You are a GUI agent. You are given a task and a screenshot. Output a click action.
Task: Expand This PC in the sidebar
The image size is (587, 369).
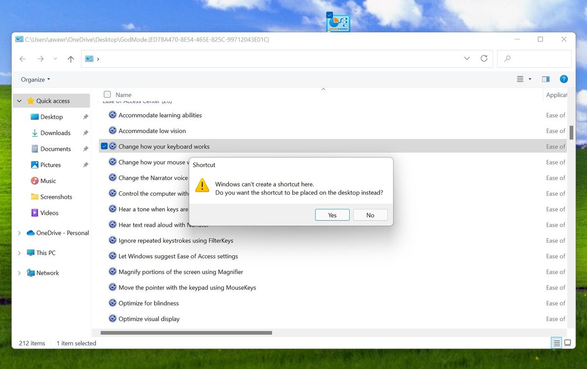(x=20, y=252)
